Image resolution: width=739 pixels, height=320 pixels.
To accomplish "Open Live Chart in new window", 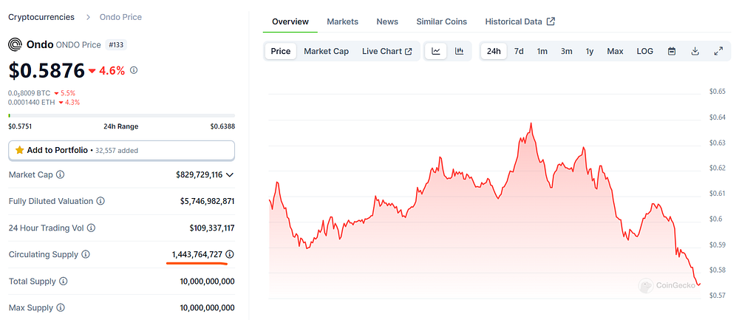I will [387, 52].
